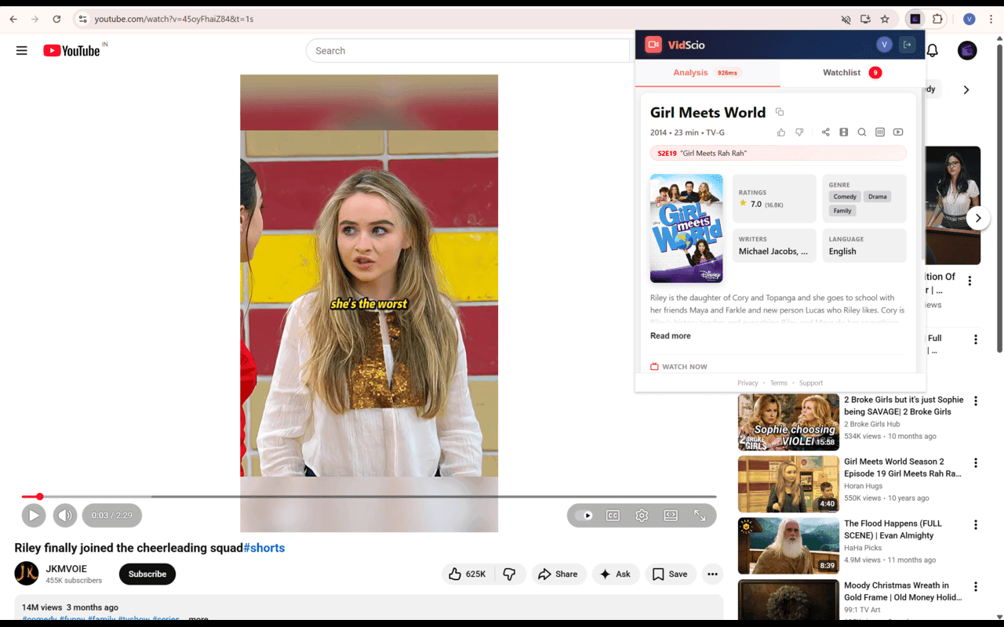Click the VidScio logo icon
Viewport: 1004px width, 627px height.
653,45
